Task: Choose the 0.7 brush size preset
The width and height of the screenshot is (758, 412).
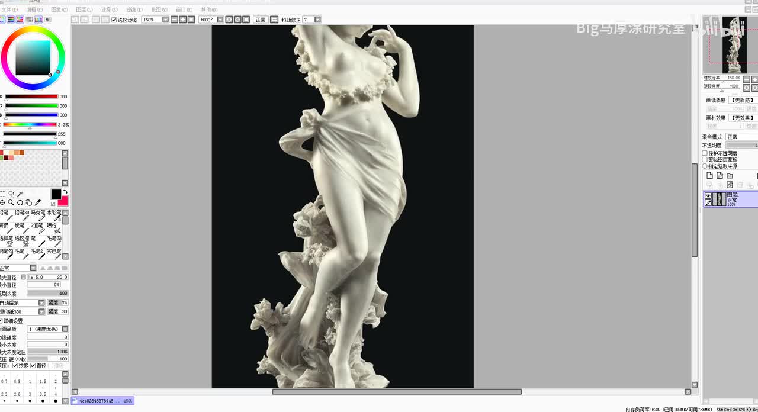Action: pyautogui.click(x=4, y=377)
